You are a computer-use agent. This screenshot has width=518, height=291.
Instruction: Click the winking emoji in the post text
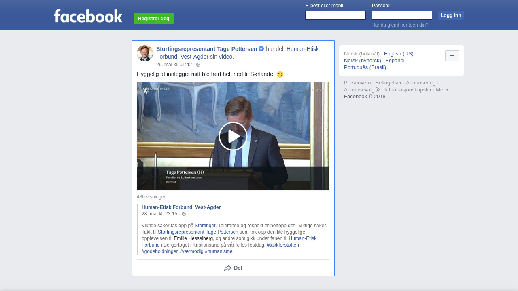click(280, 74)
